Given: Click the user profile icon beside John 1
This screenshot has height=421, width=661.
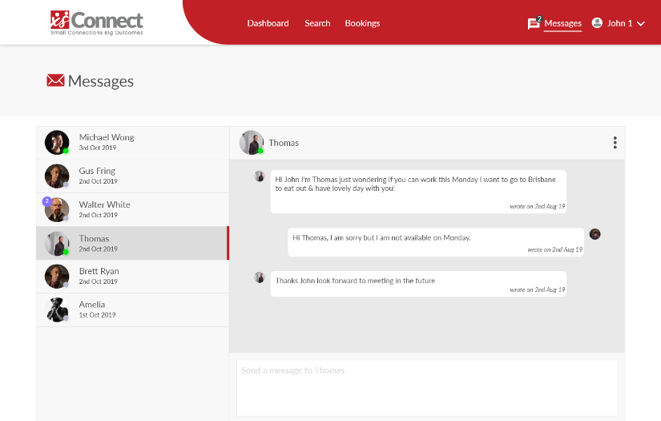Looking at the screenshot, I should tap(597, 23).
